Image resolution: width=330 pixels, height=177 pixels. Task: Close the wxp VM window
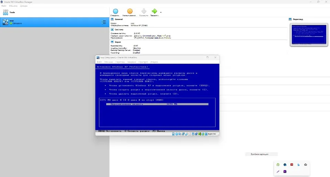point(215,57)
